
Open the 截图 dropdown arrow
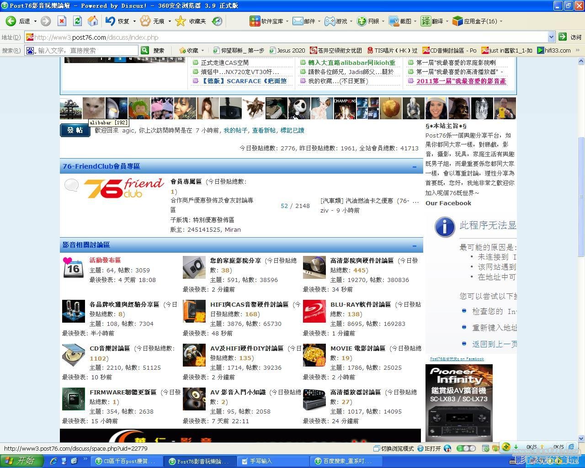pyautogui.click(x=415, y=21)
